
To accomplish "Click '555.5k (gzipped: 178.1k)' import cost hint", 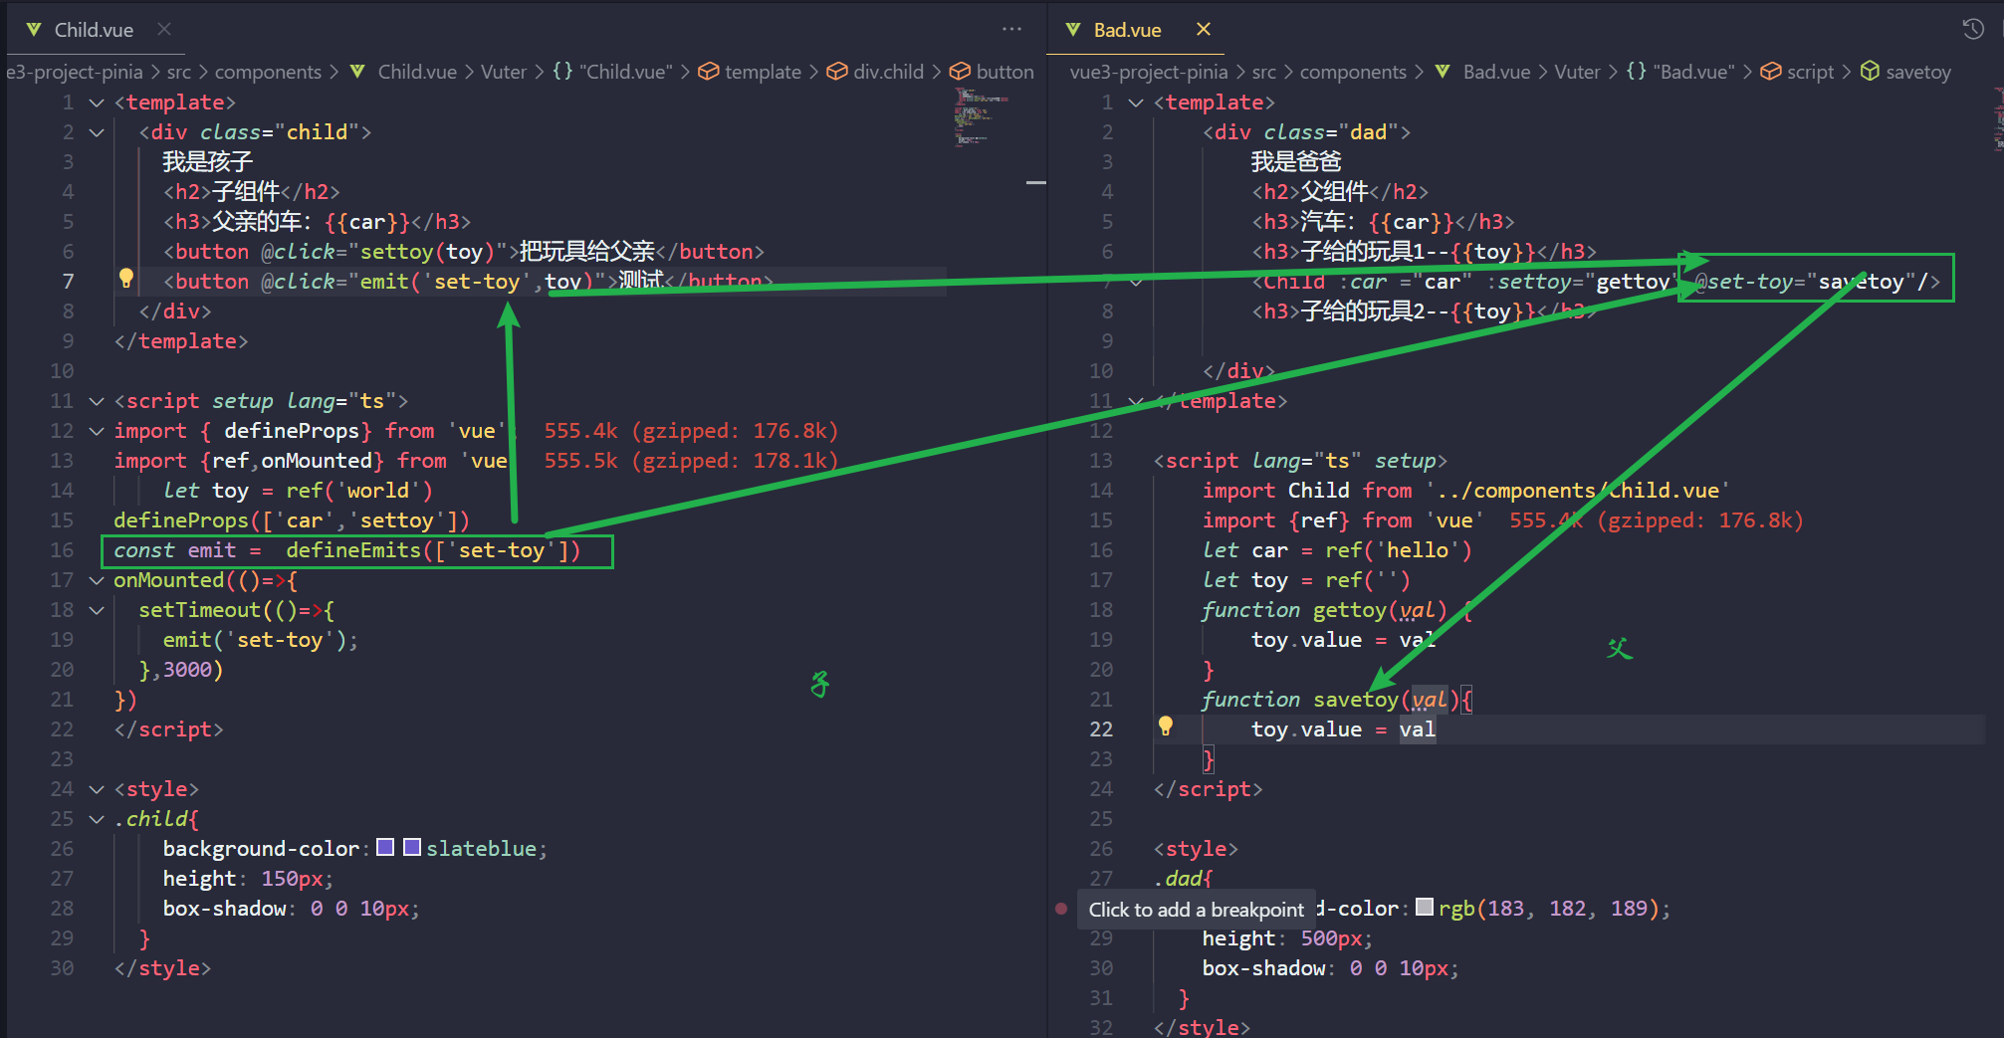I will coord(691,461).
